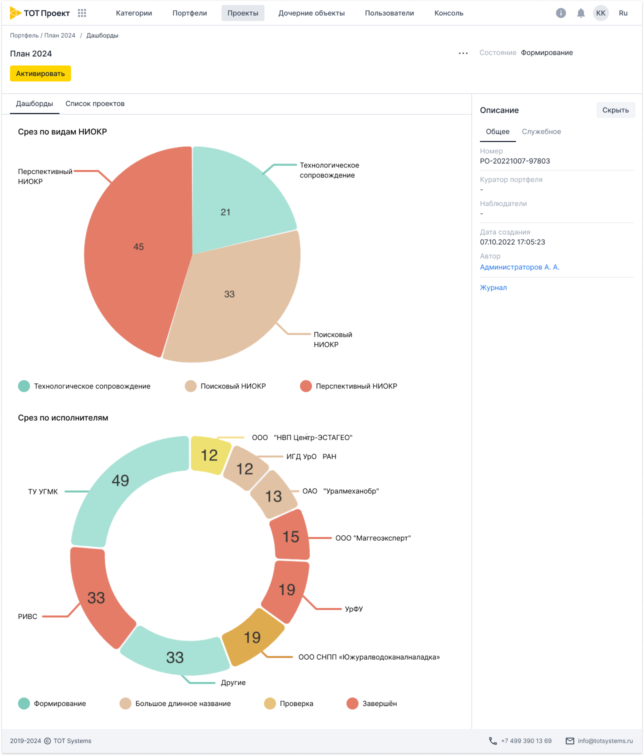Image resolution: width=644 pixels, height=756 pixels.
Task: Click the phone icon in footer
Action: [x=493, y=741]
